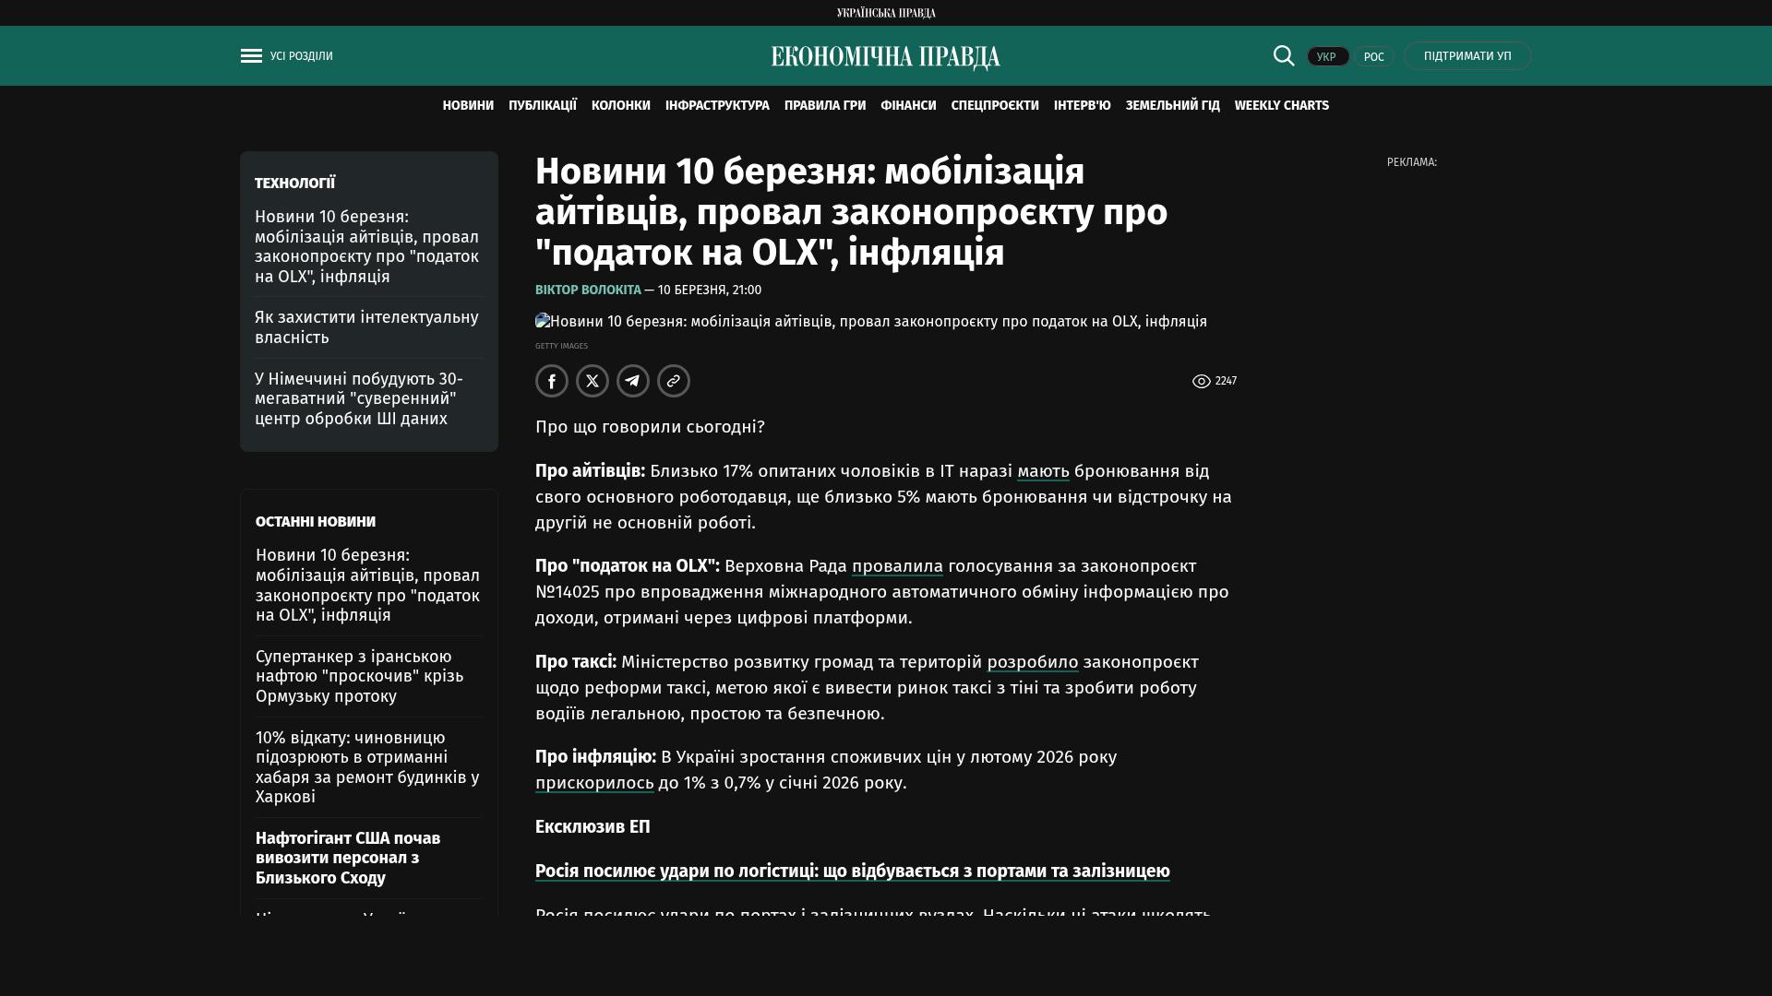Click the broken article image placeholder
Viewport: 1772px width, 996px height.
pyautogui.click(x=543, y=321)
